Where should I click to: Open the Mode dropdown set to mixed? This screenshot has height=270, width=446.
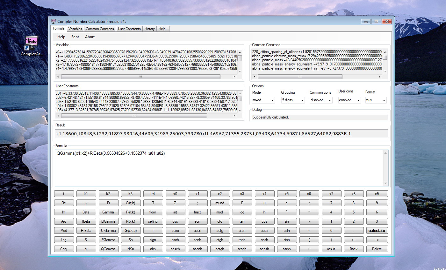tap(263, 100)
